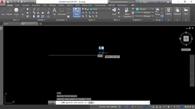Click the Undo arrow in quick access toolbar
Screen dimensions: 195x109
click(x=25, y=2)
